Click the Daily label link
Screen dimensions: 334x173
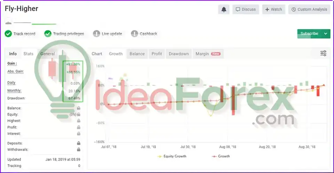(11, 83)
